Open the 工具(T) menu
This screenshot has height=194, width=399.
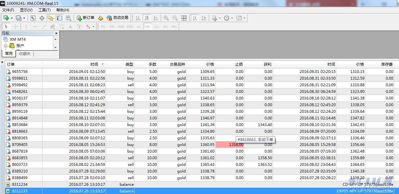click(x=44, y=10)
